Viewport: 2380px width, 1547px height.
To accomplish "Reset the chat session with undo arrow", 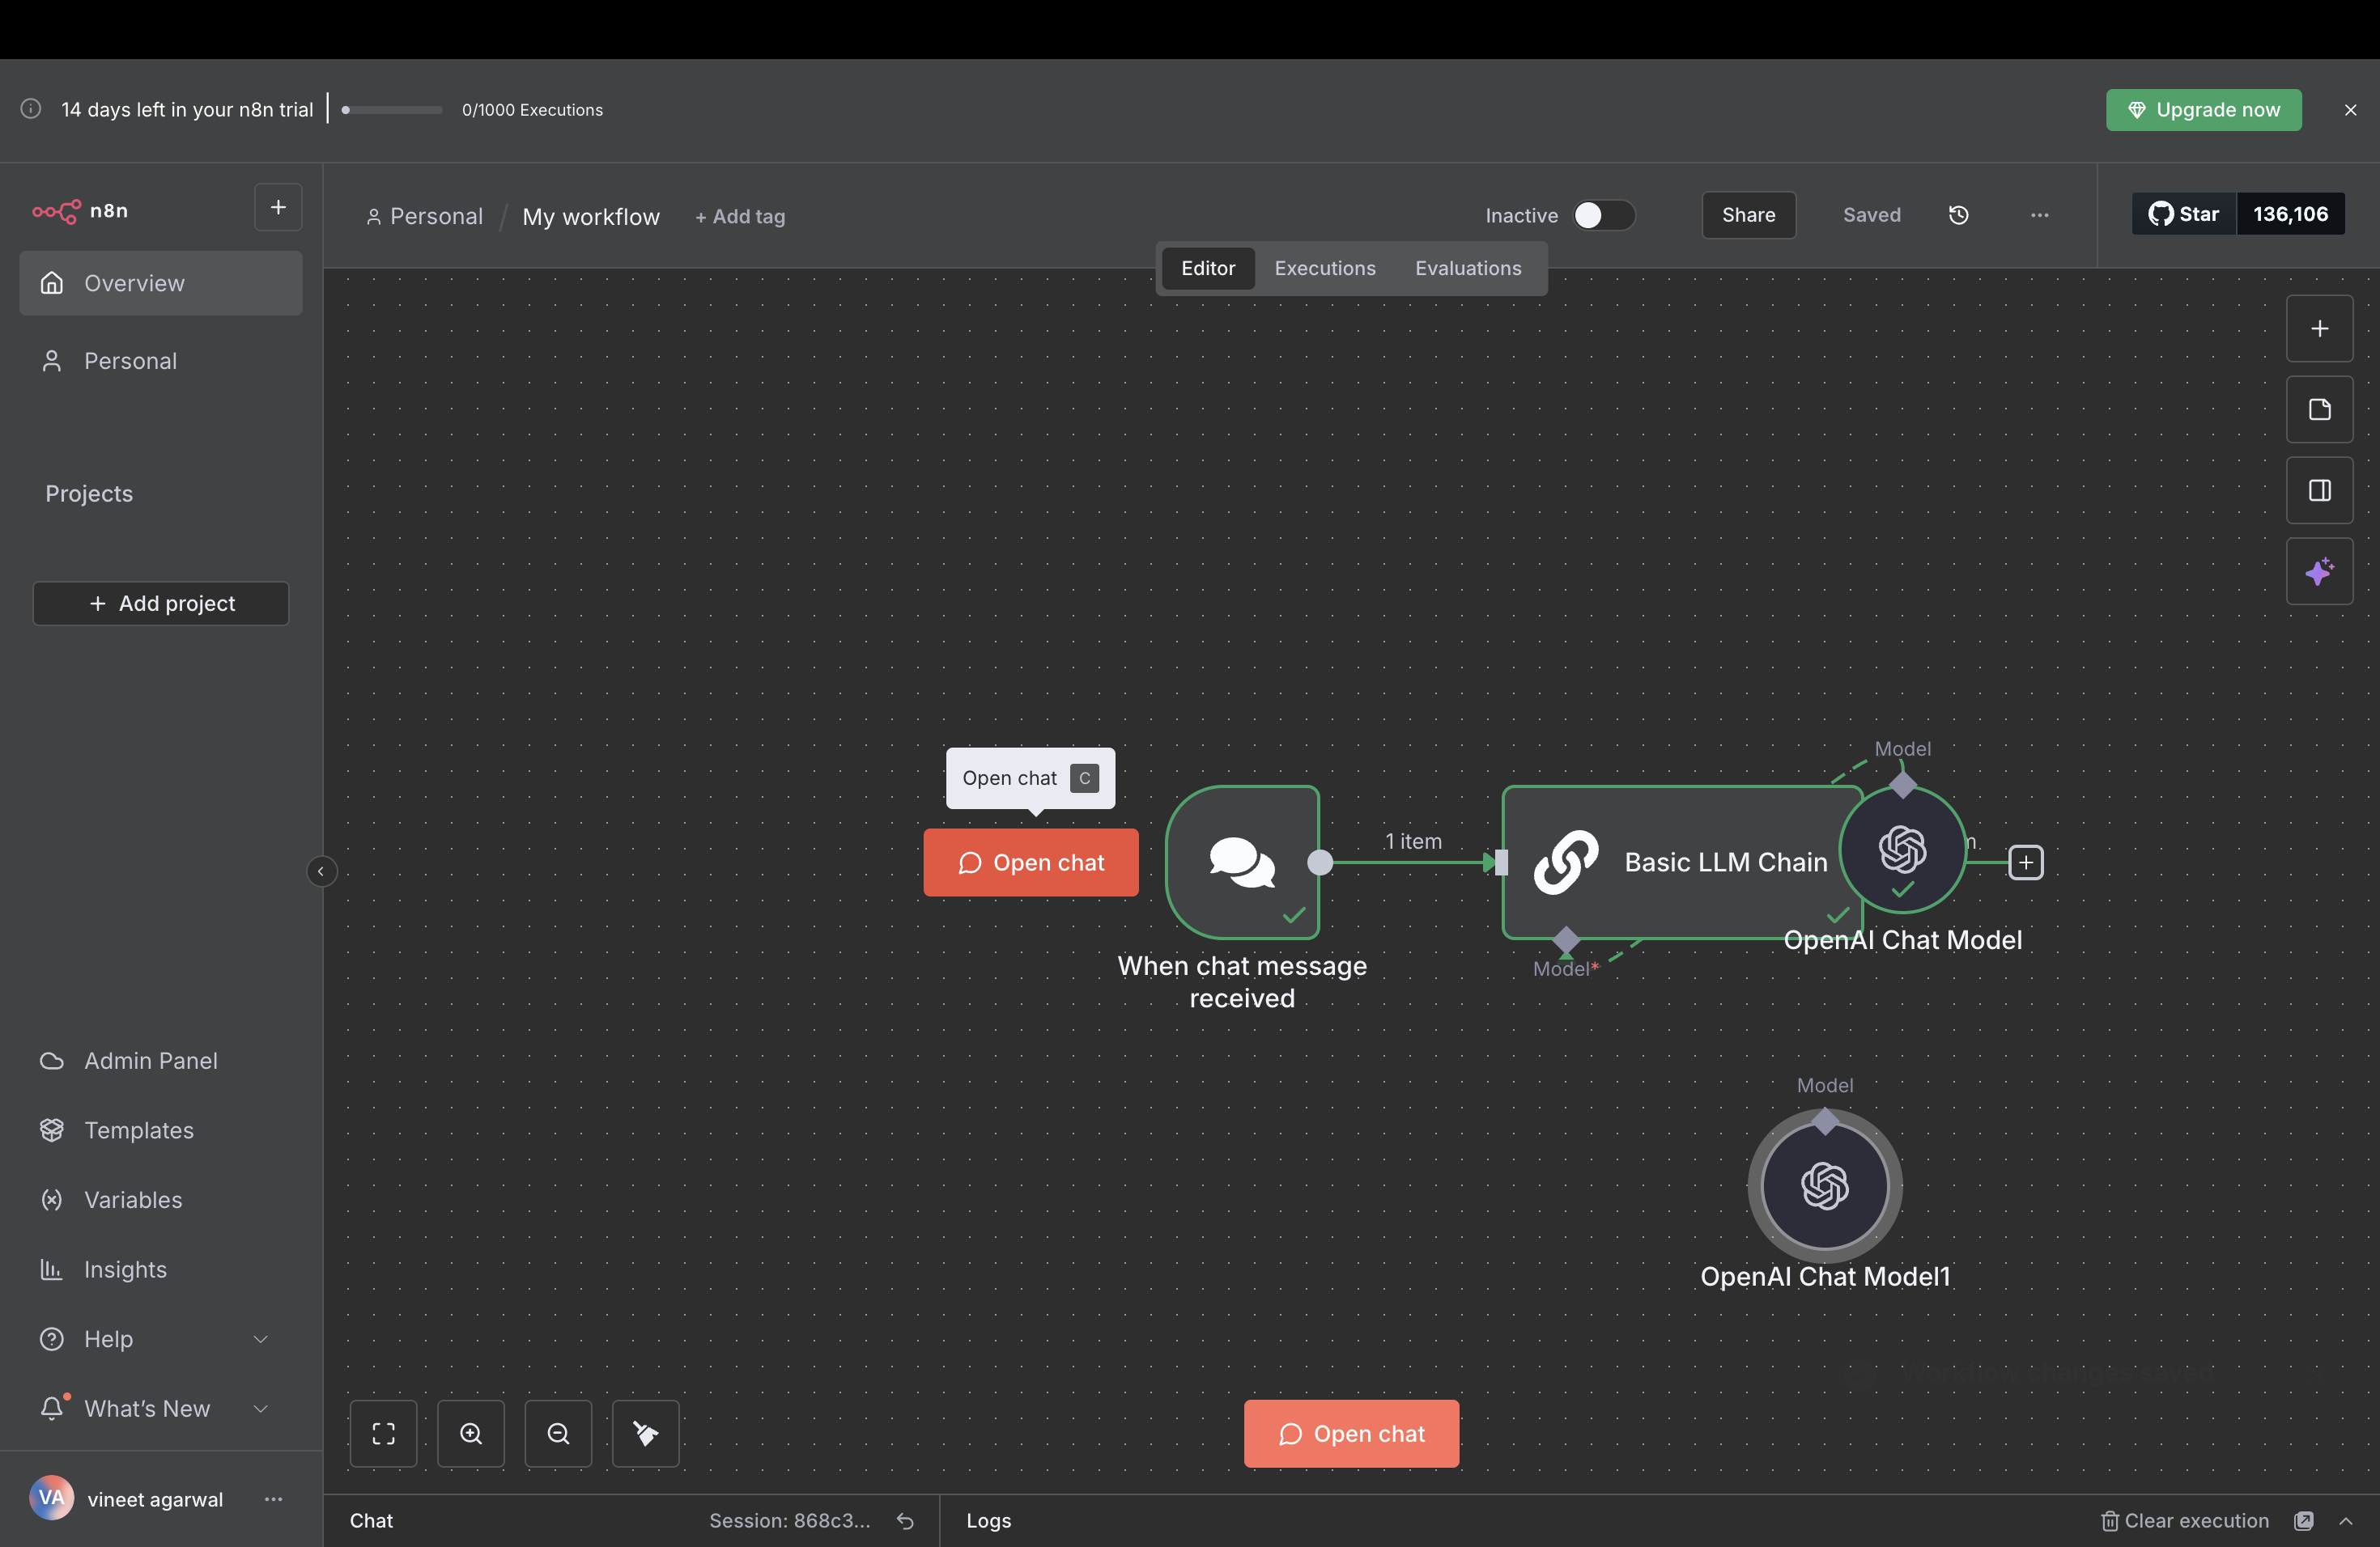I will pyautogui.click(x=904, y=1521).
